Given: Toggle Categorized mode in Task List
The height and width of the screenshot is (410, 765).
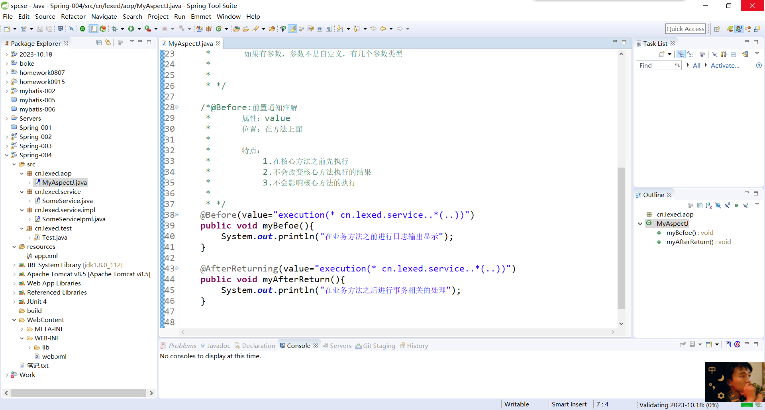Looking at the screenshot, I should click(681, 54).
